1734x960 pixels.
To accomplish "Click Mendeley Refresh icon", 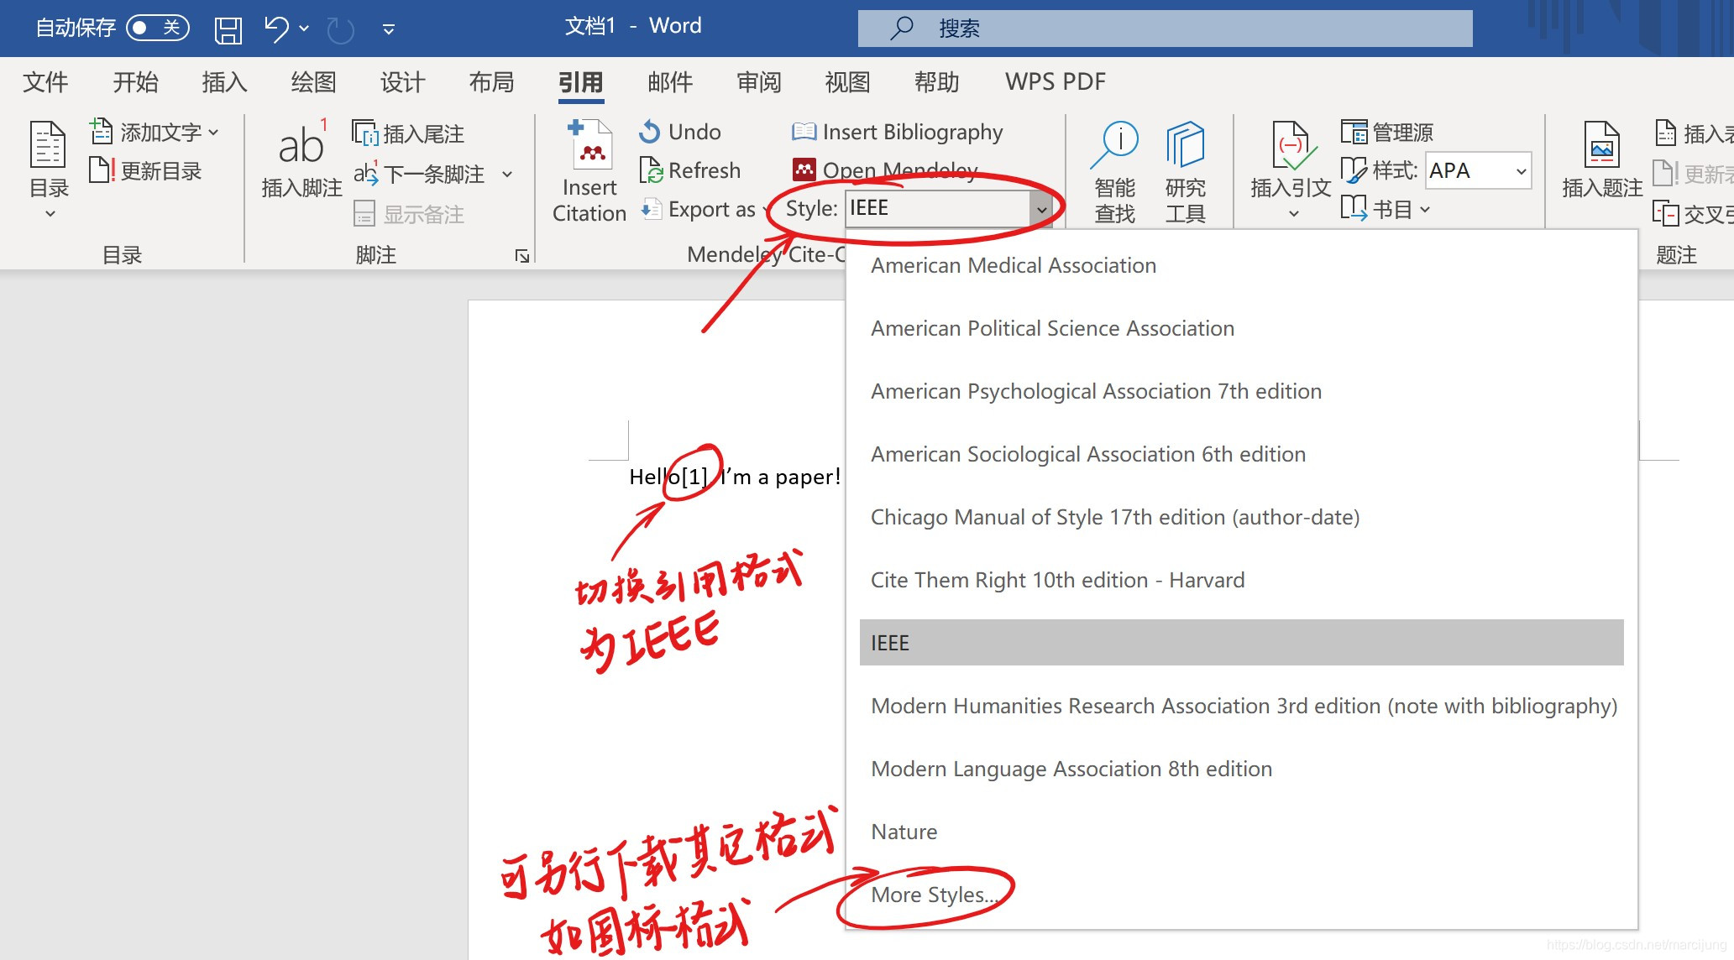I will [652, 170].
